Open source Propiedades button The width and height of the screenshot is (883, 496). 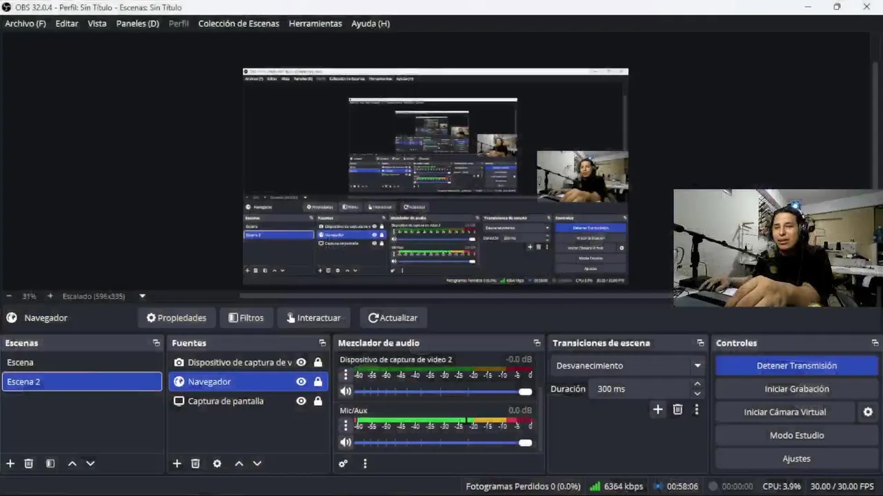tap(177, 318)
